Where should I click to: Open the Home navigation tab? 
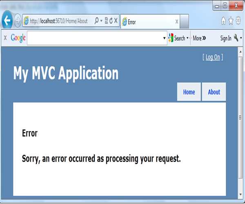[x=189, y=92]
